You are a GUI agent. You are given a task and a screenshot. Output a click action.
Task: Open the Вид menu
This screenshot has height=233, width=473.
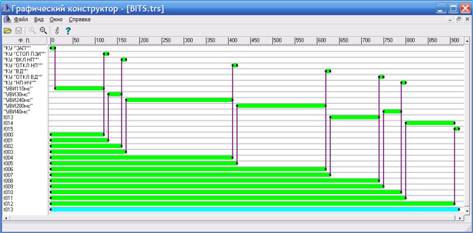click(39, 19)
